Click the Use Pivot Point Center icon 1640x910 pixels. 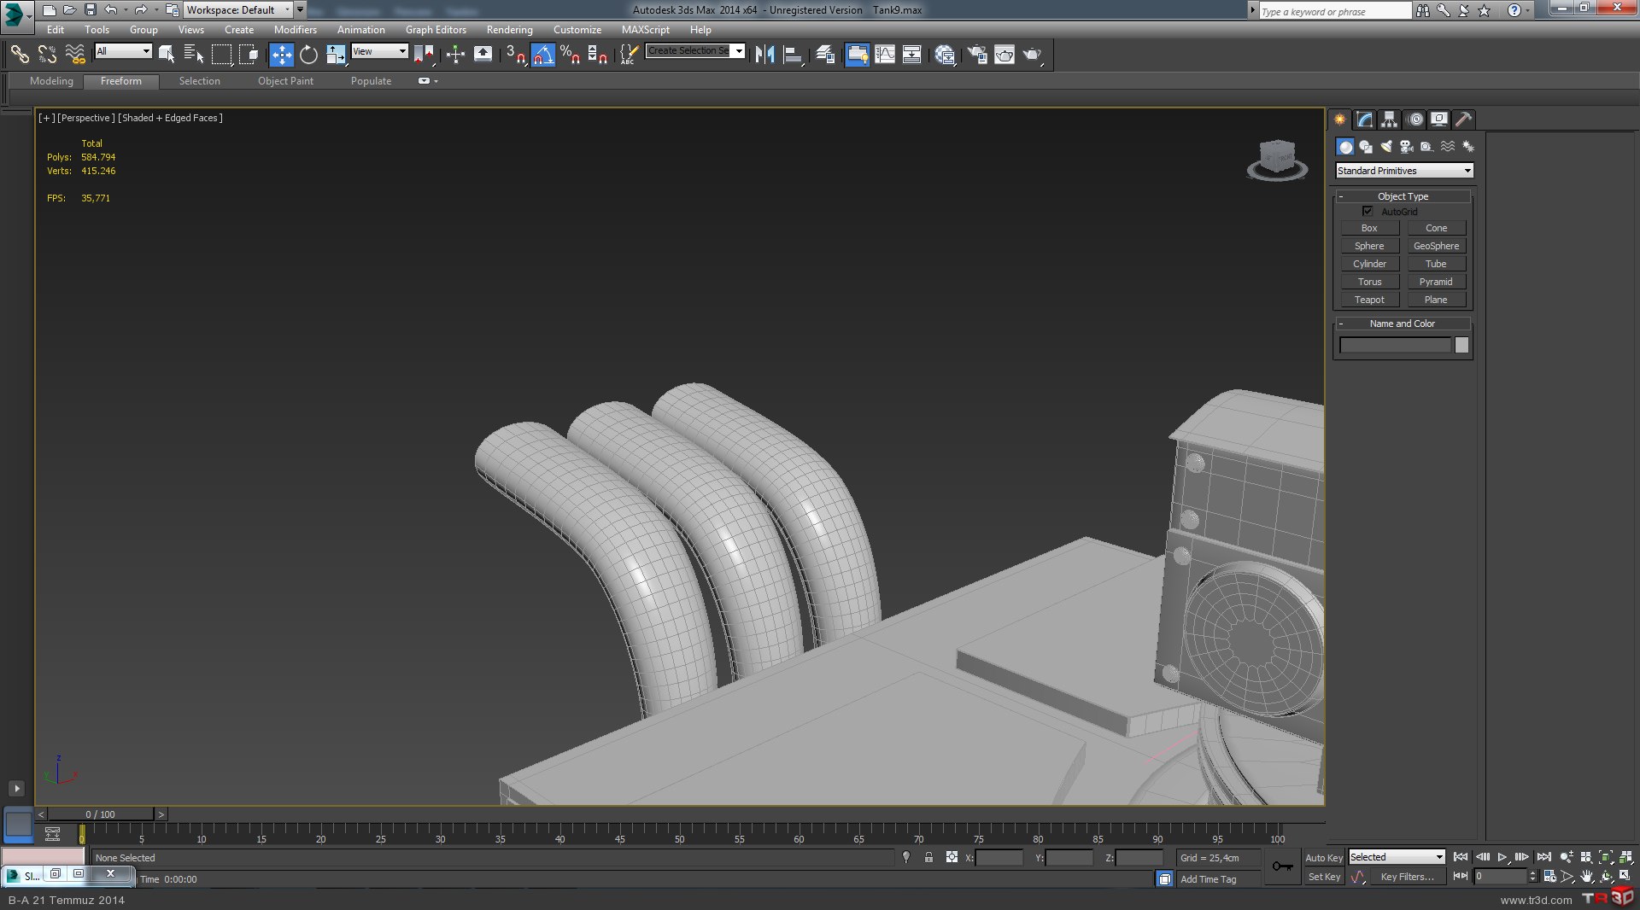(x=423, y=55)
